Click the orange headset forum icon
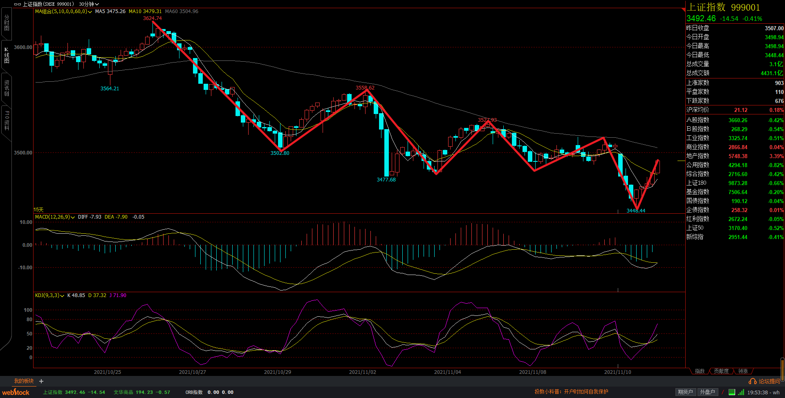Image resolution: width=785 pixels, height=398 pixels. pyautogui.click(x=752, y=381)
